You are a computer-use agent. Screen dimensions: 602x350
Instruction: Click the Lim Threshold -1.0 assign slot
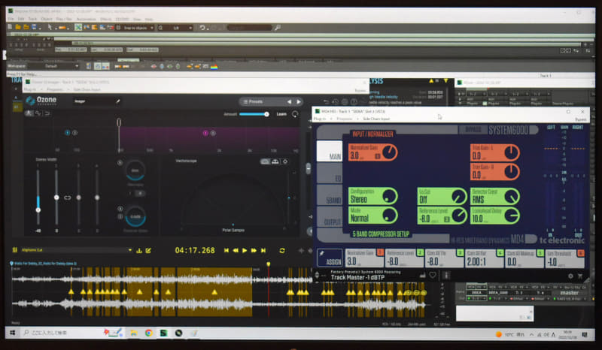tap(565, 258)
